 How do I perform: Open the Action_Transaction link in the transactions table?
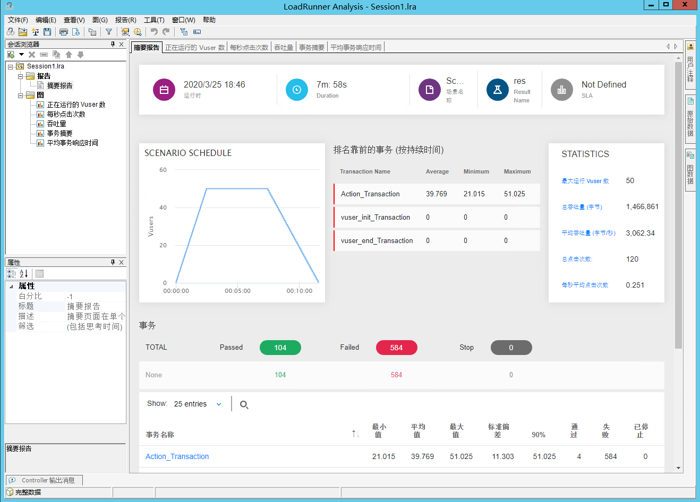pos(177,456)
